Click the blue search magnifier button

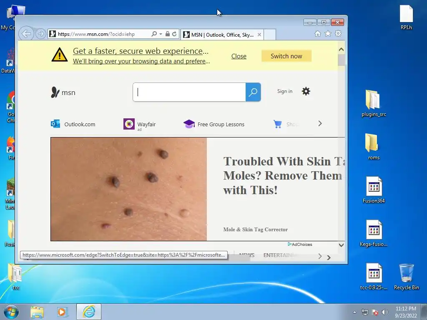253,92
